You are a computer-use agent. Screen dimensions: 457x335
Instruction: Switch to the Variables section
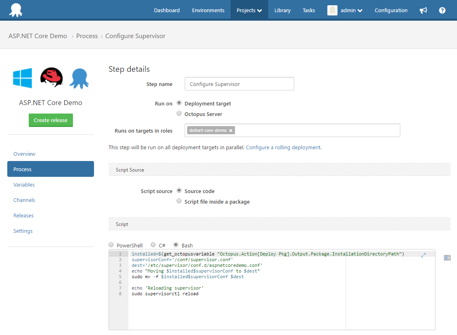point(24,185)
